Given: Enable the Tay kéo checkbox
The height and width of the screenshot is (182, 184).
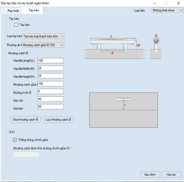Looking at the screenshot, I should (16, 25).
